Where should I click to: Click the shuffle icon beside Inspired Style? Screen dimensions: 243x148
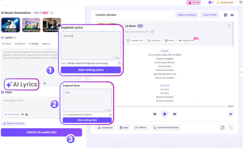coord(23,114)
